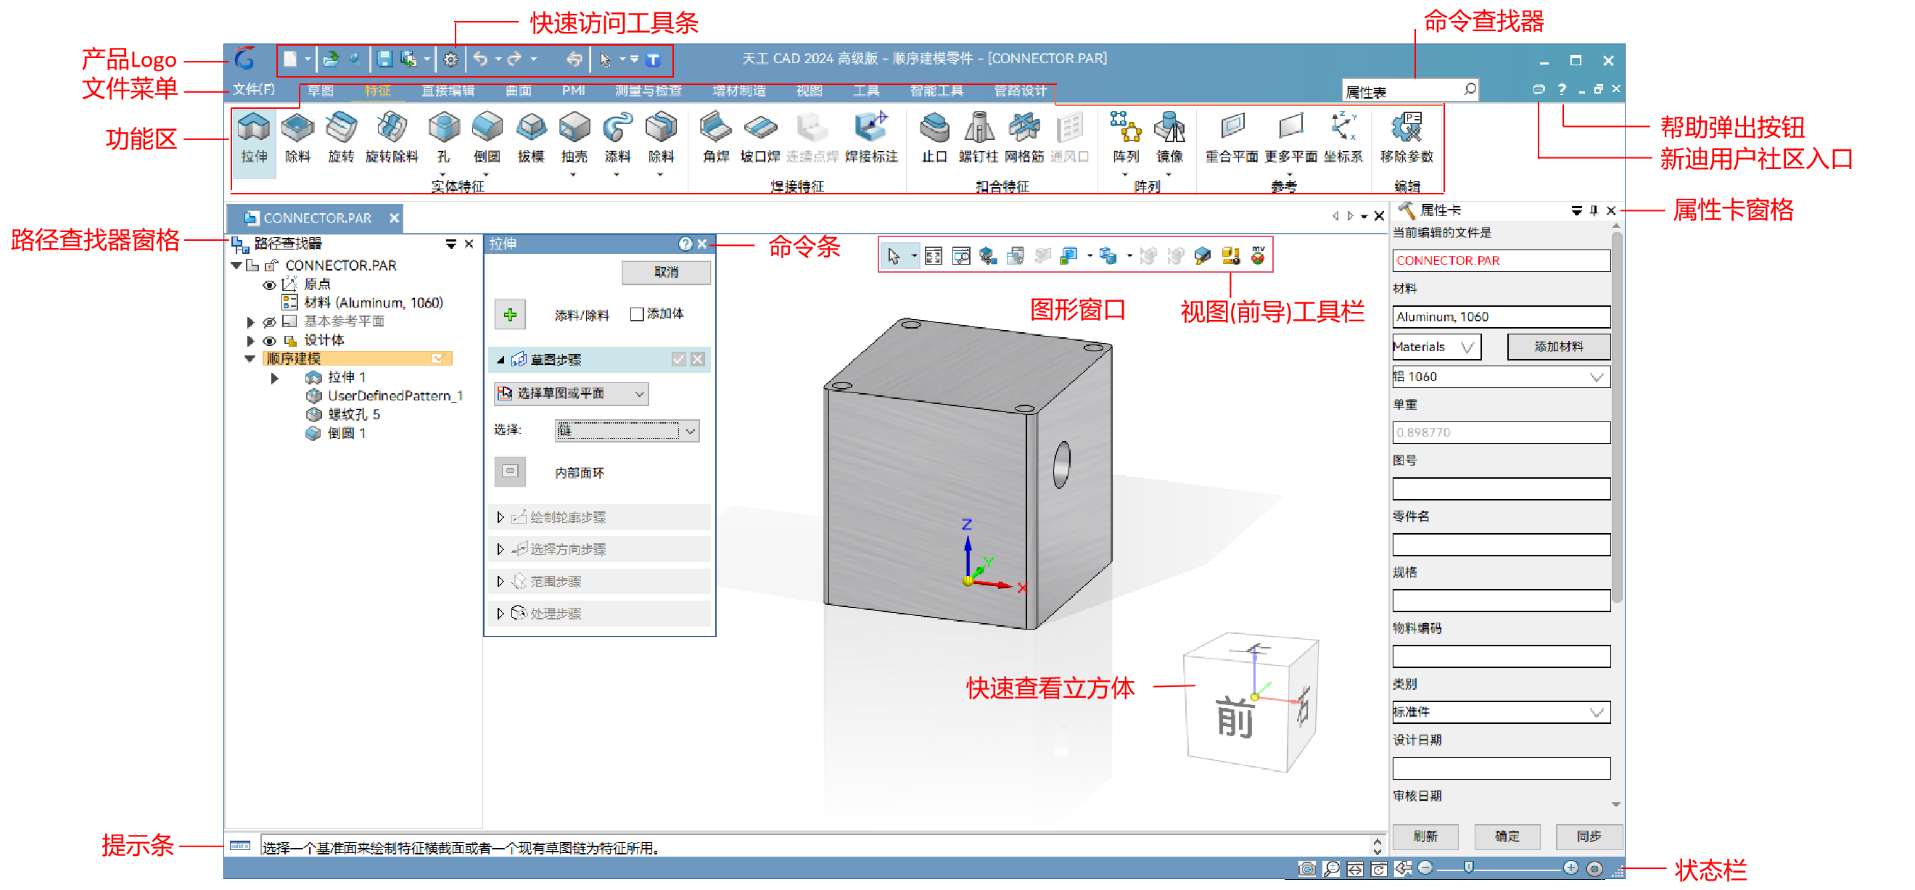1915x890 pixels.
Task: Click the 添加材料 button
Action: (1559, 347)
